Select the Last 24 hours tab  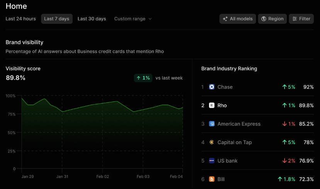tap(20, 19)
